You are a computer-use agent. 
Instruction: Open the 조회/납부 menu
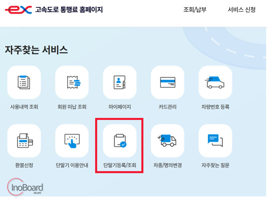click(195, 10)
